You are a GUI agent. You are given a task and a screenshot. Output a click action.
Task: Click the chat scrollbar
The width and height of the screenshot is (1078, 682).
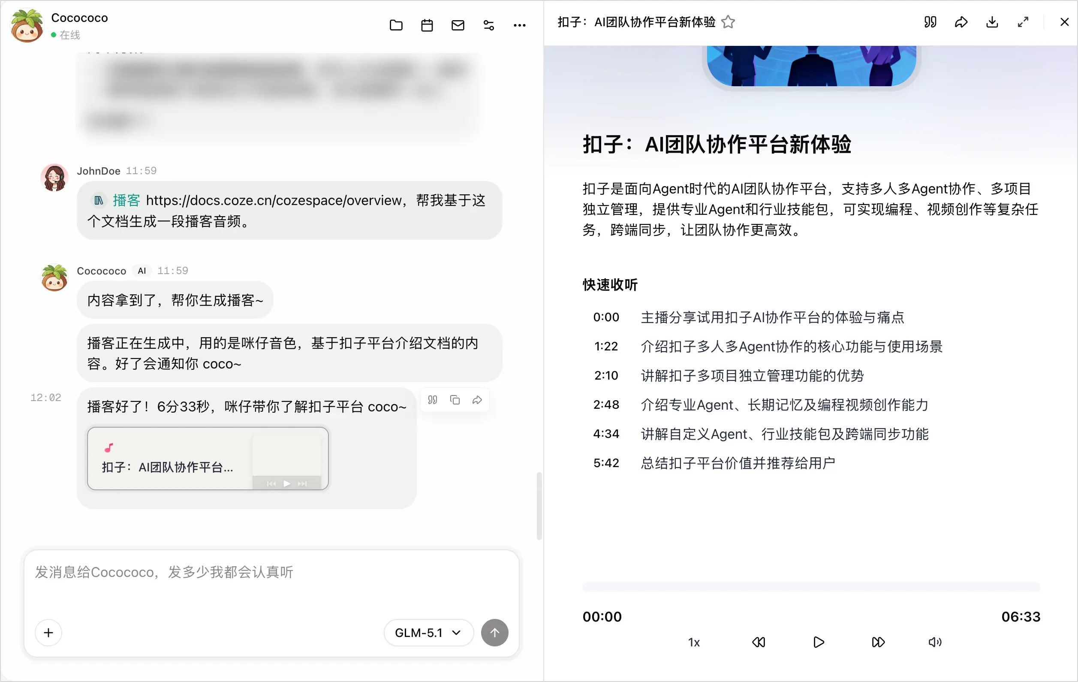click(539, 506)
